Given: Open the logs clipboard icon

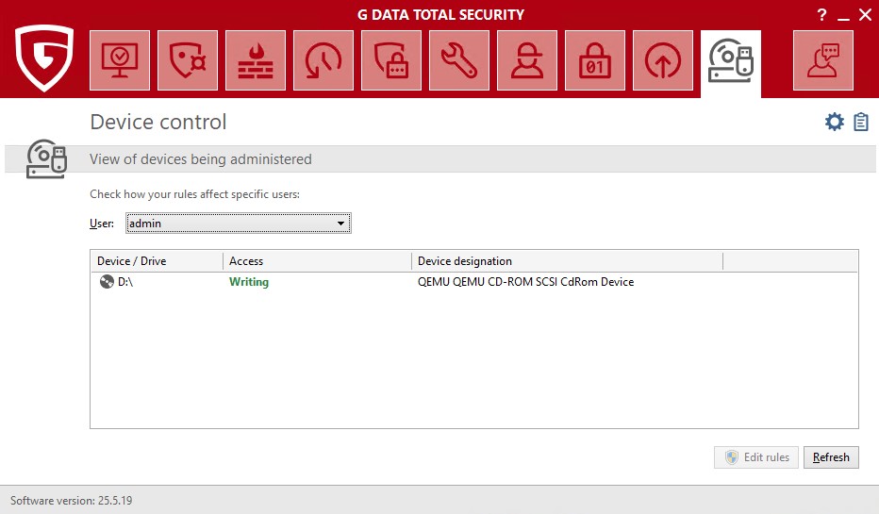Looking at the screenshot, I should pyautogui.click(x=861, y=122).
